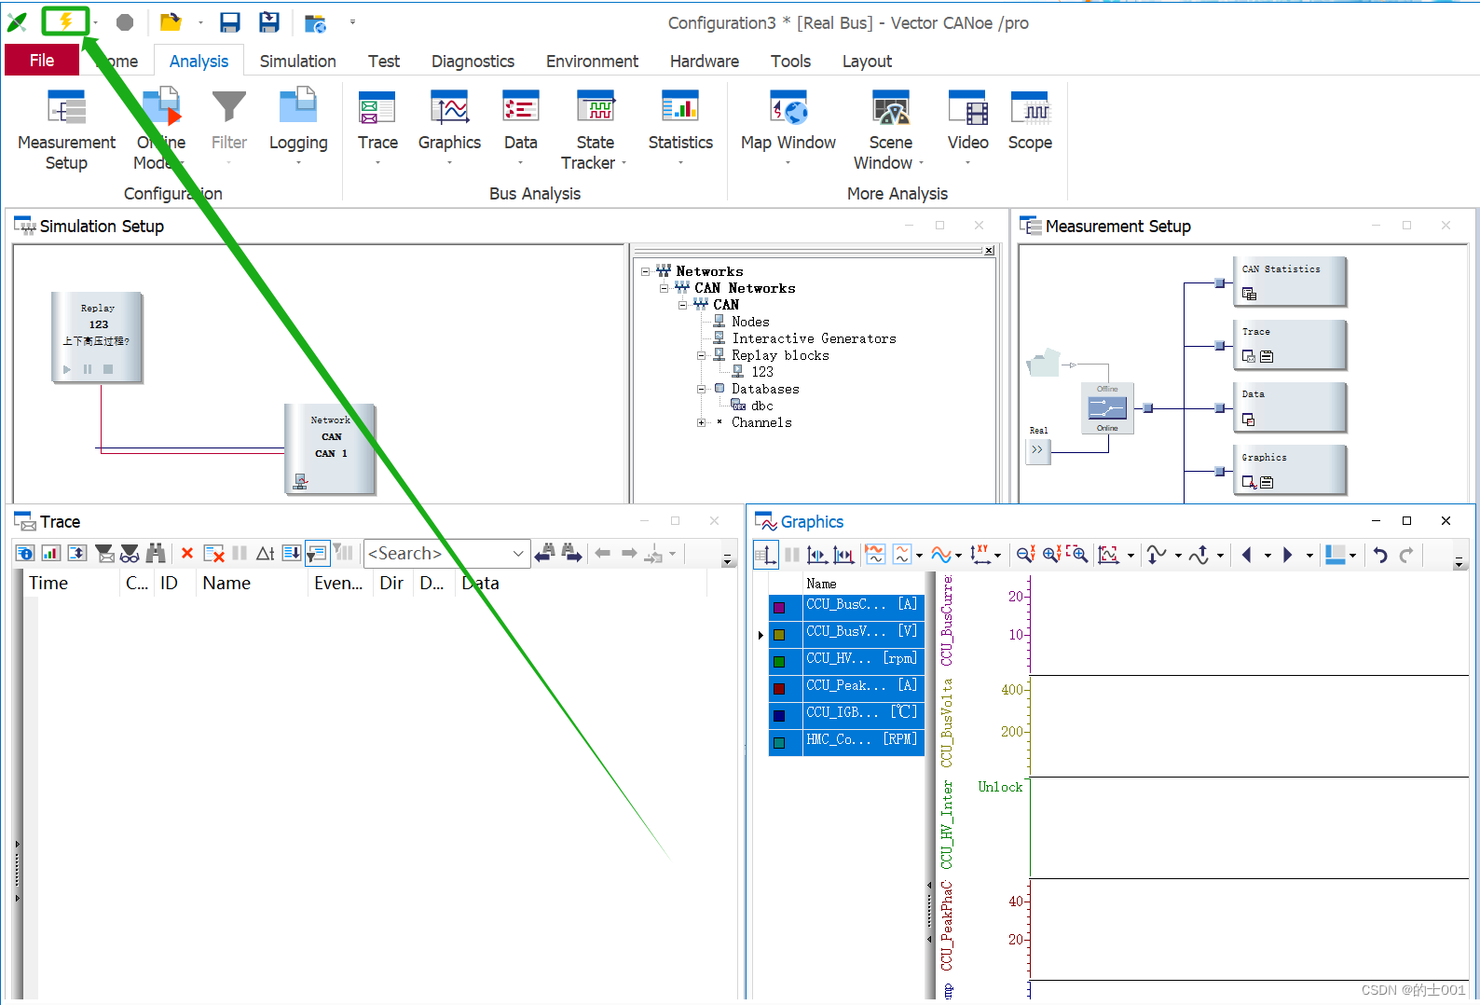Open the Scene Window dropdown arrow
The width and height of the screenshot is (1480, 1005).
point(921,163)
